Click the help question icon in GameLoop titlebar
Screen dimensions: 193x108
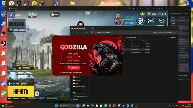pyautogui.click(x=129, y=8)
